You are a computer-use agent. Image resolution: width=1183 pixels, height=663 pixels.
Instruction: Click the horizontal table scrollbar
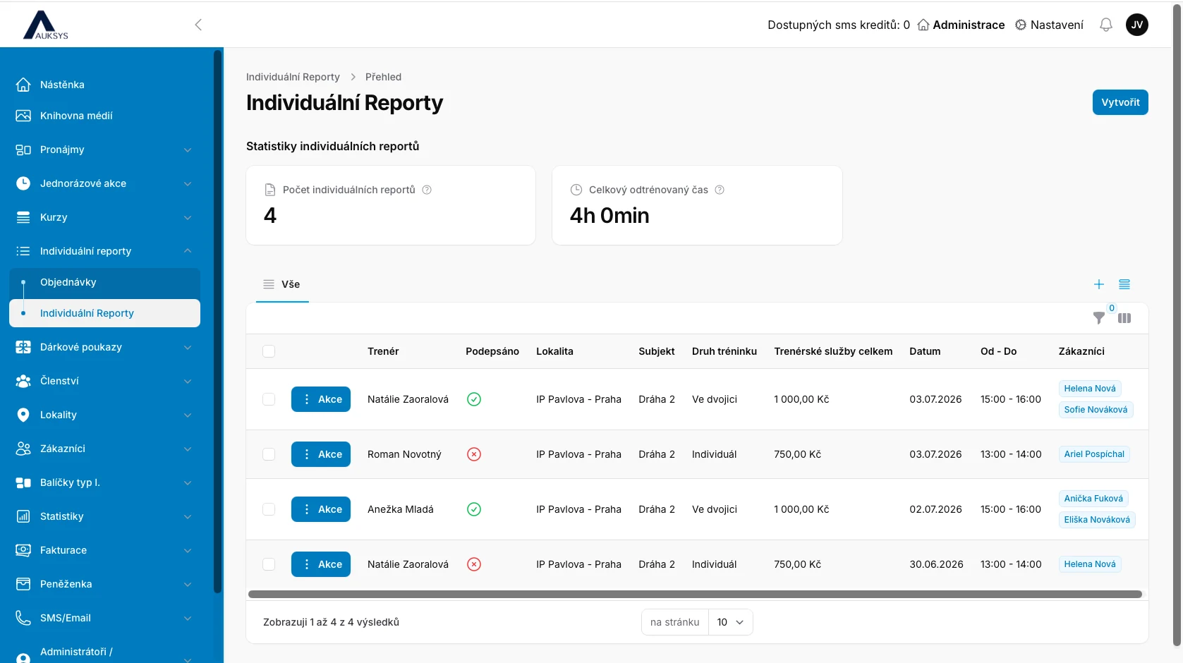[x=695, y=595]
